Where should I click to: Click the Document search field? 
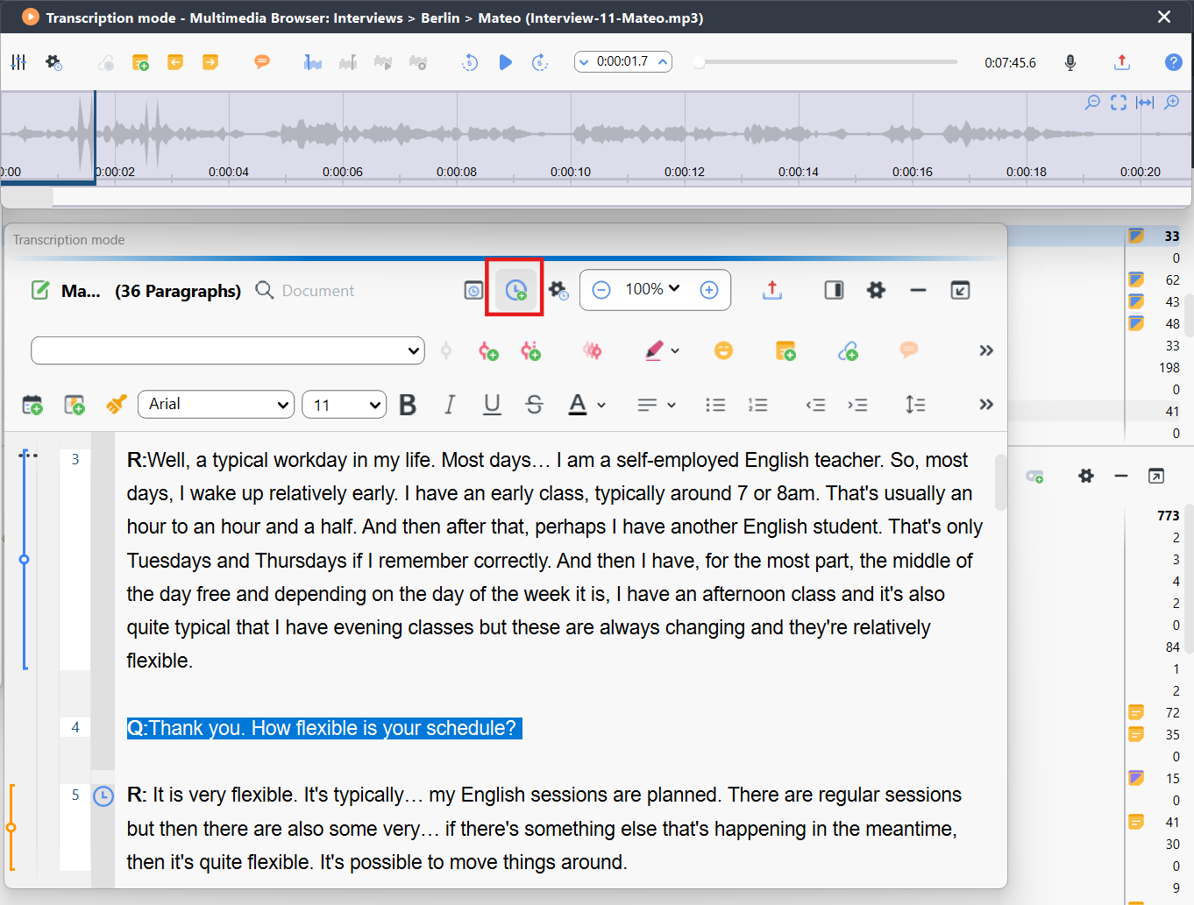(x=318, y=291)
